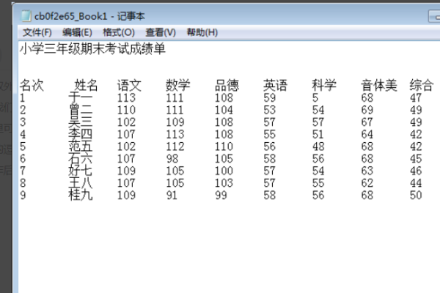Click the name 曾二

click(x=80, y=110)
